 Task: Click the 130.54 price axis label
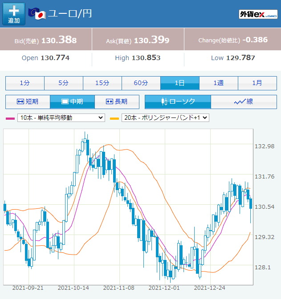(x=265, y=207)
